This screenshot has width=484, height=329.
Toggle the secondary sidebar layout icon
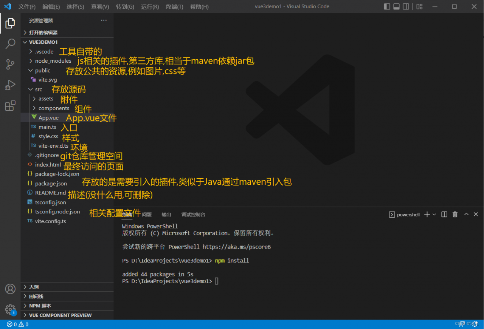point(406,6)
